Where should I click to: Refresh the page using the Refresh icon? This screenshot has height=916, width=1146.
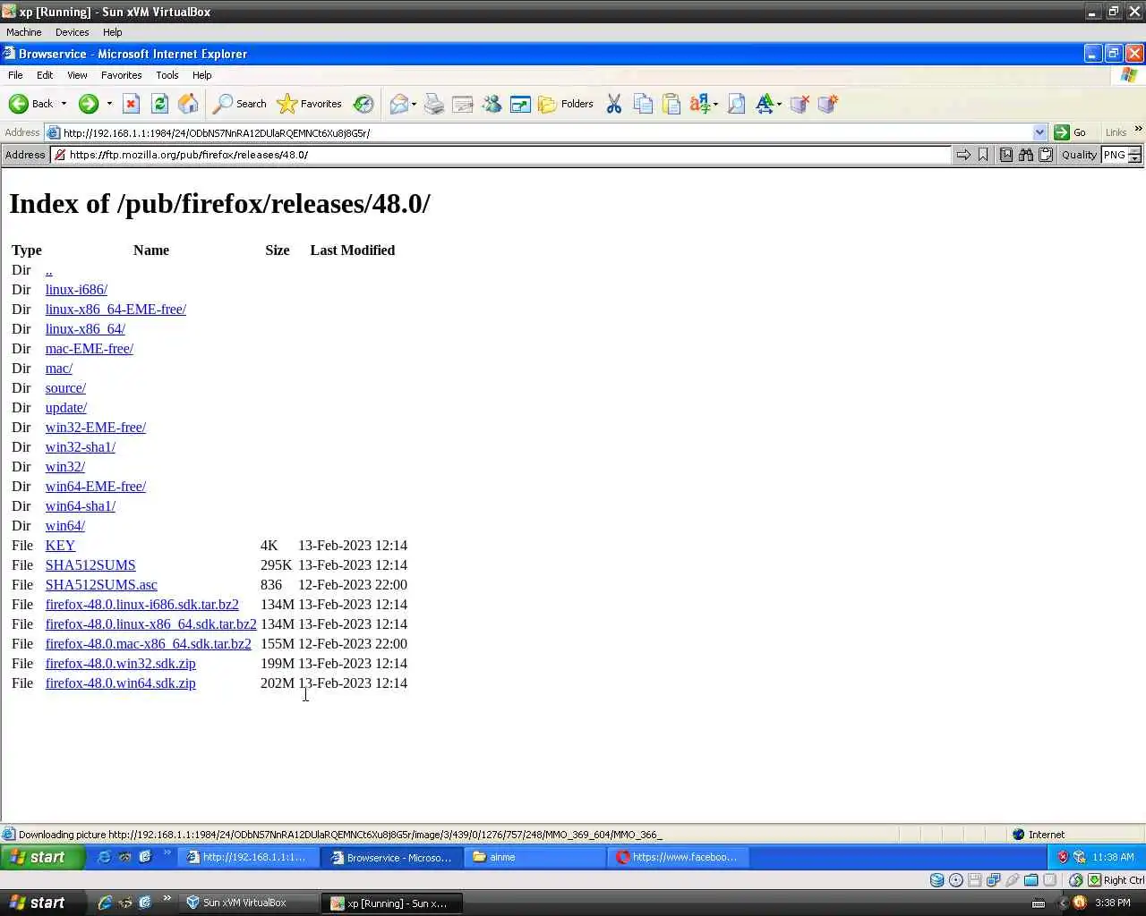tap(159, 104)
